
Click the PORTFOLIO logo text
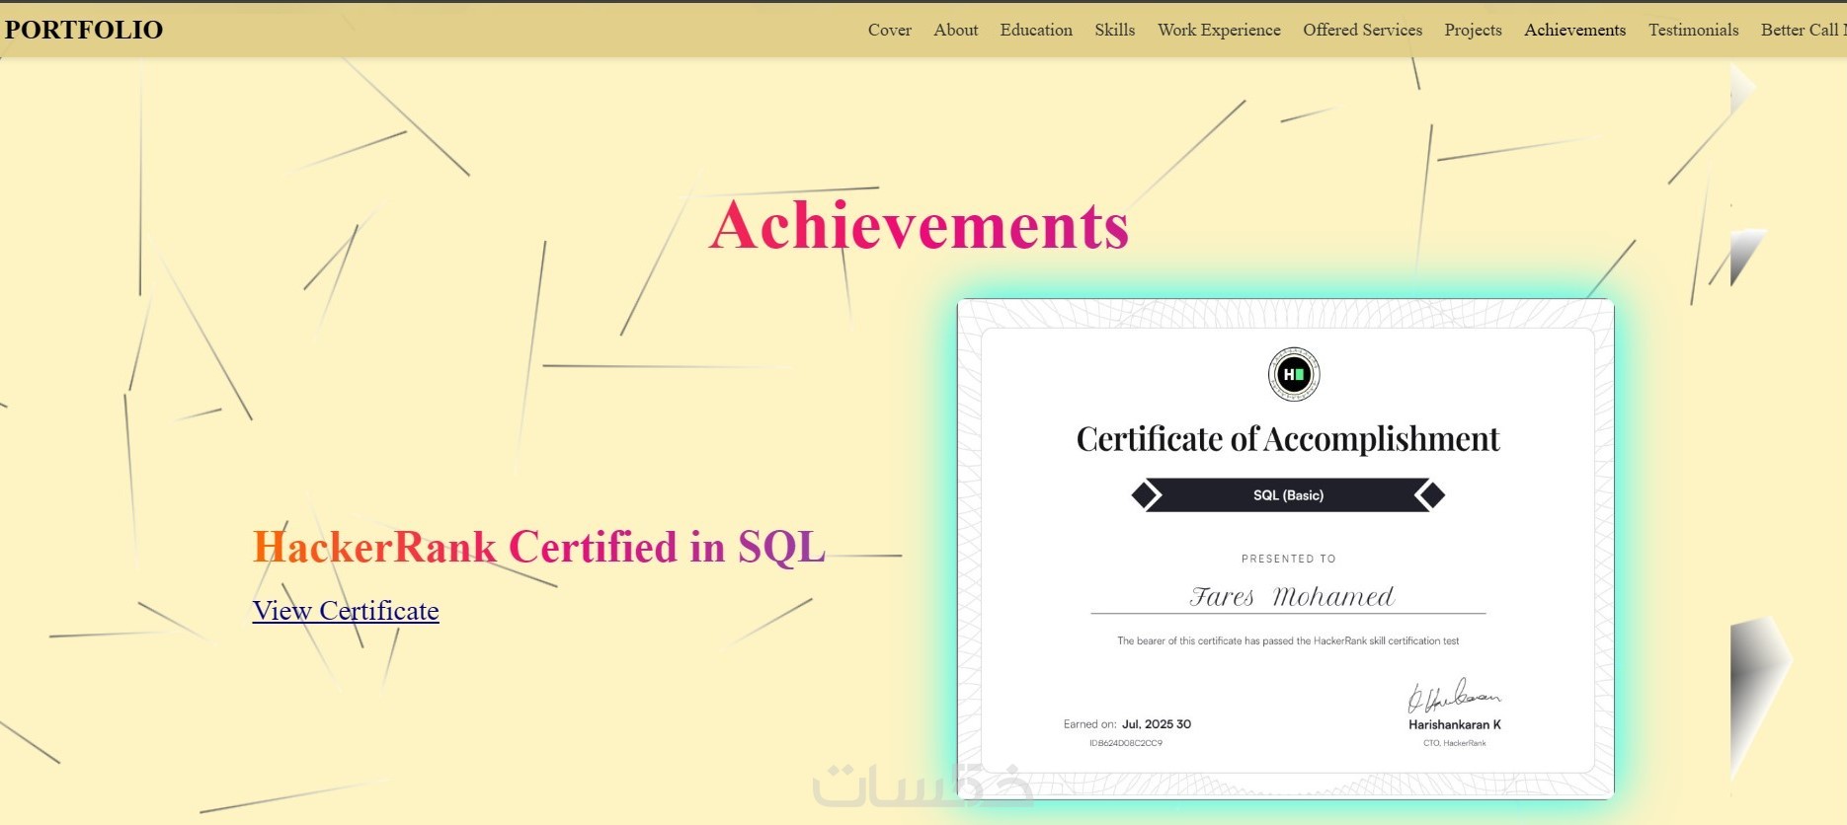coord(84,30)
